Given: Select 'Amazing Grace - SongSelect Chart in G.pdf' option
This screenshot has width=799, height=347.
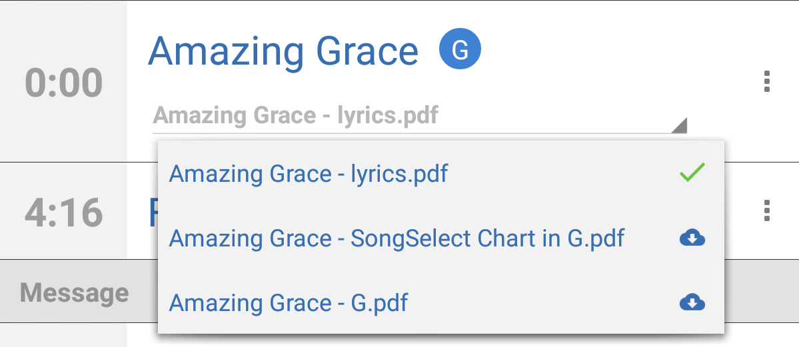Looking at the screenshot, I should [397, 238].
